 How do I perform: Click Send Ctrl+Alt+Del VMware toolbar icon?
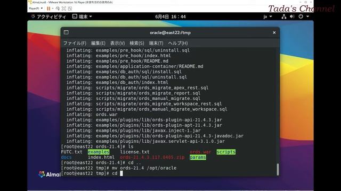pos(58,8)
